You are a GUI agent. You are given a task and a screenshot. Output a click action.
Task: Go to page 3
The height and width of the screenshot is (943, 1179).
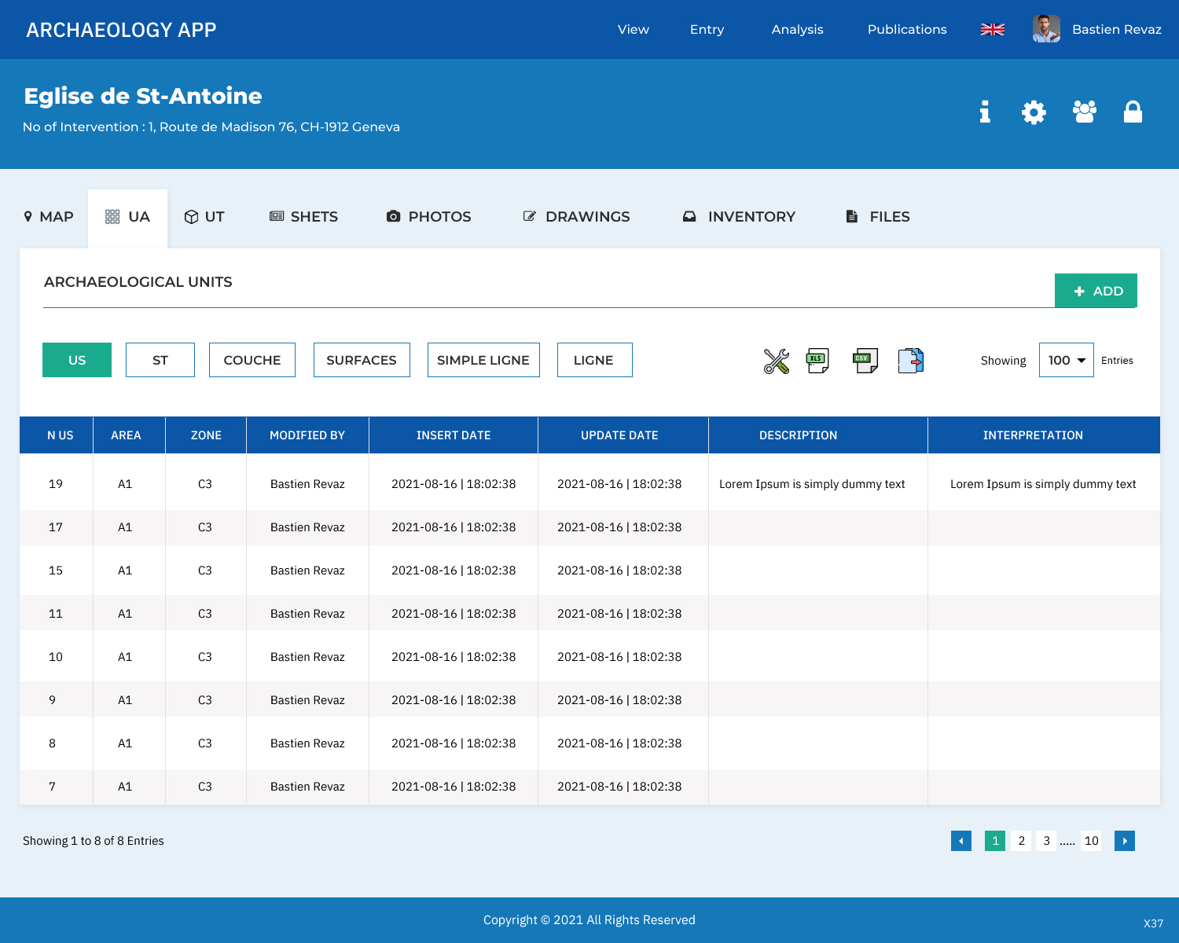1046,841
